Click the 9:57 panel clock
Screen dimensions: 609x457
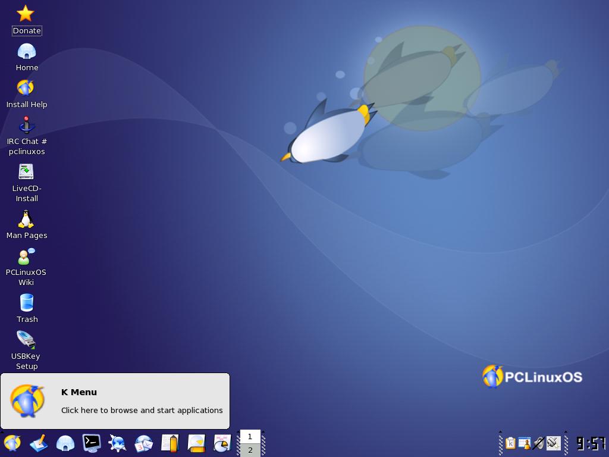pyautogui.click(x=591, y=443)
